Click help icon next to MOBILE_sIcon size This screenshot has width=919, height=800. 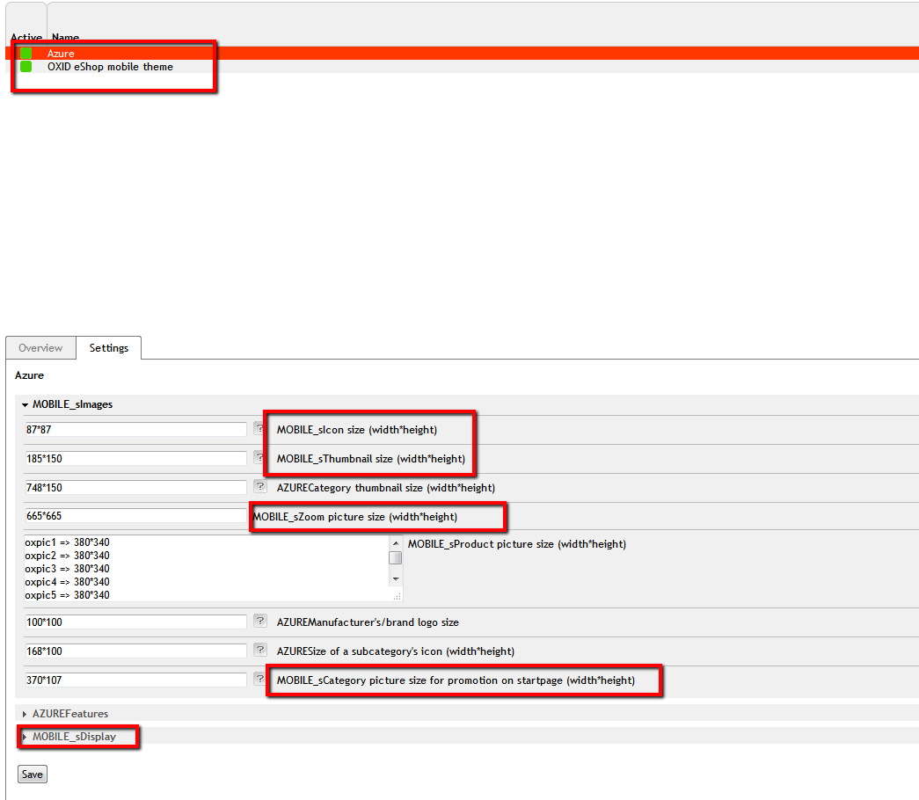259,429
